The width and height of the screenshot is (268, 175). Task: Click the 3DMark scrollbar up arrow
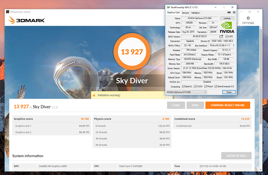(x=261, y=28)
